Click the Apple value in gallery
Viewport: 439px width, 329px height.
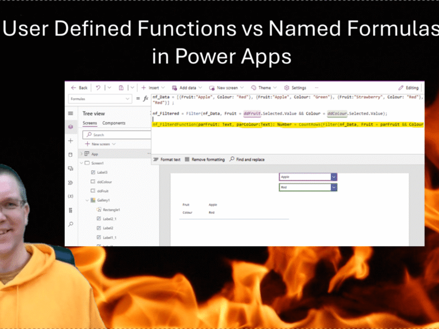tap(213, 205)
